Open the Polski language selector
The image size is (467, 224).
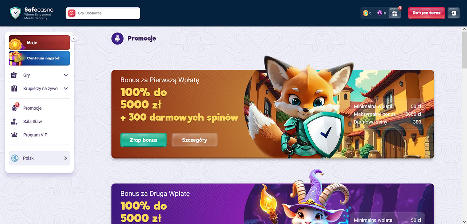(39, 158)
